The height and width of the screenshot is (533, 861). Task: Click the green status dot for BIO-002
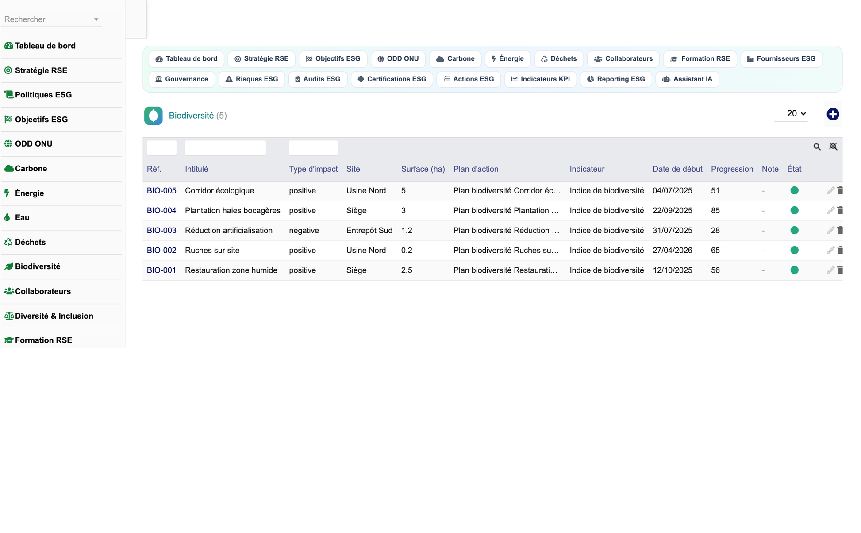pyautogui.click(x=794, y=250)
